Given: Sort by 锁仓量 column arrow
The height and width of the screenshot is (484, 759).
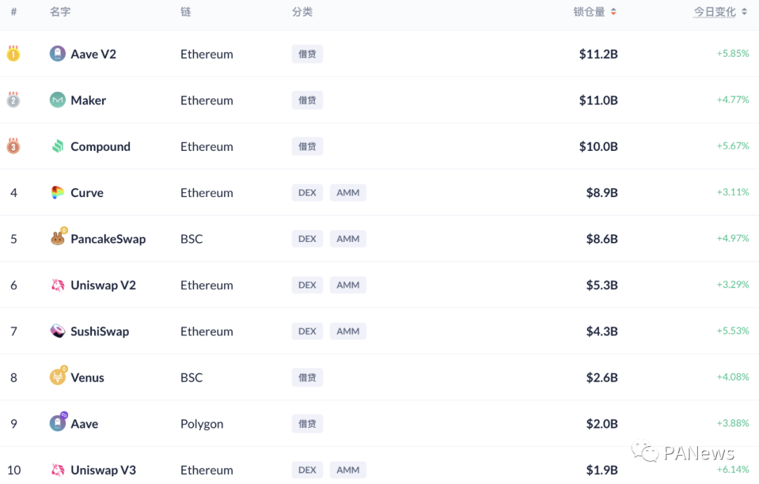Looking at the screenshot, I should tap(614, 12).
